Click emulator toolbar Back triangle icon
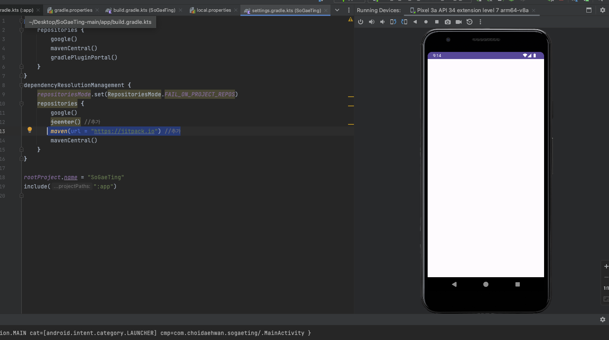 coord(415,22)
